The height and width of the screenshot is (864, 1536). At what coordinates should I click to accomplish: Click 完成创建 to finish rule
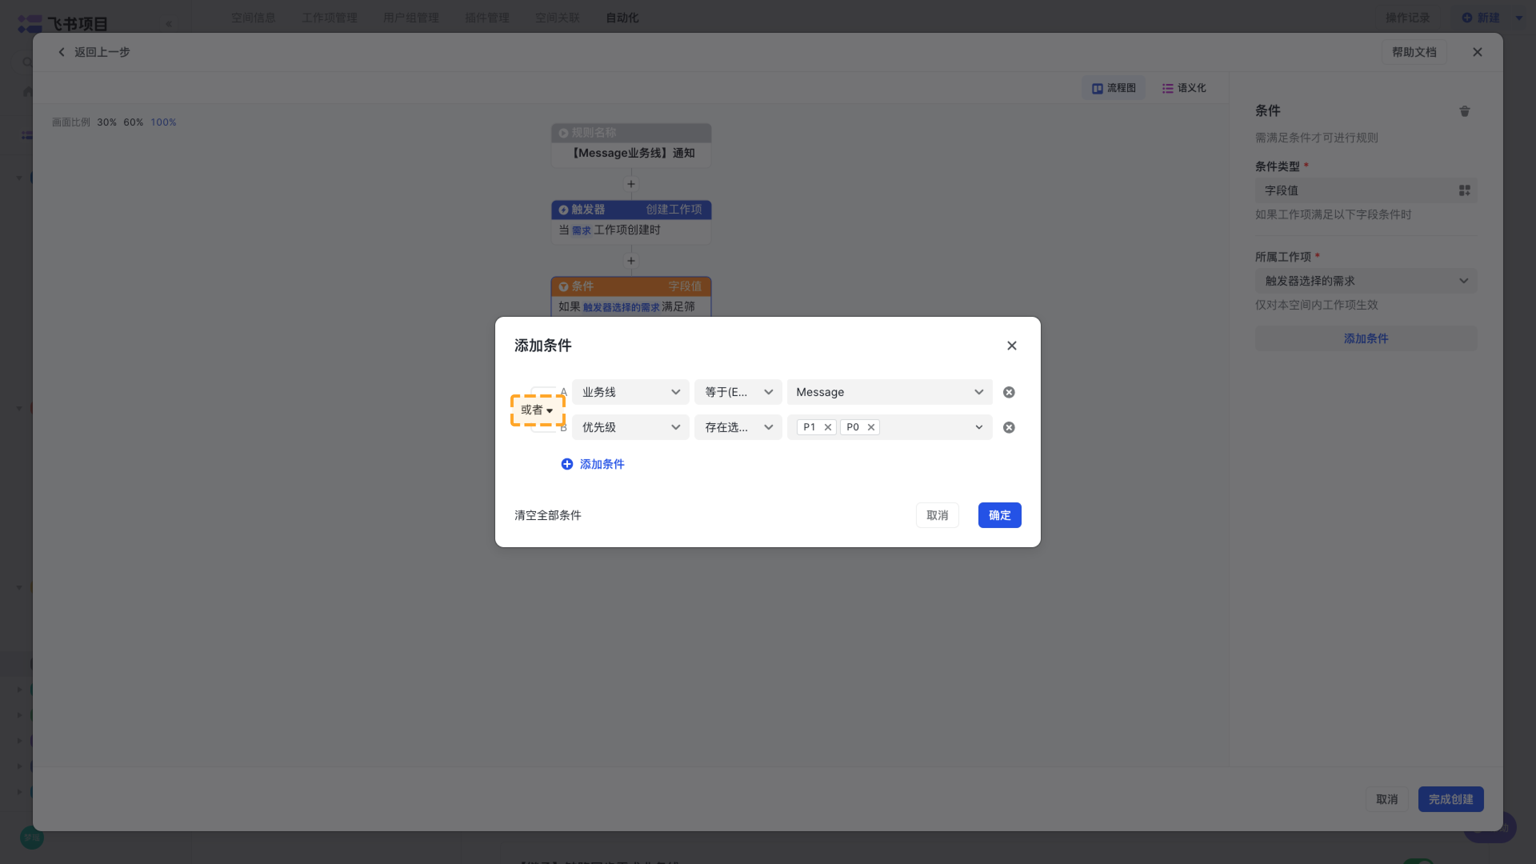click(1450, 799)
